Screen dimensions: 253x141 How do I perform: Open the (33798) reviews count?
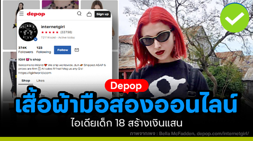pyautogui.click(x=65, y=32)
